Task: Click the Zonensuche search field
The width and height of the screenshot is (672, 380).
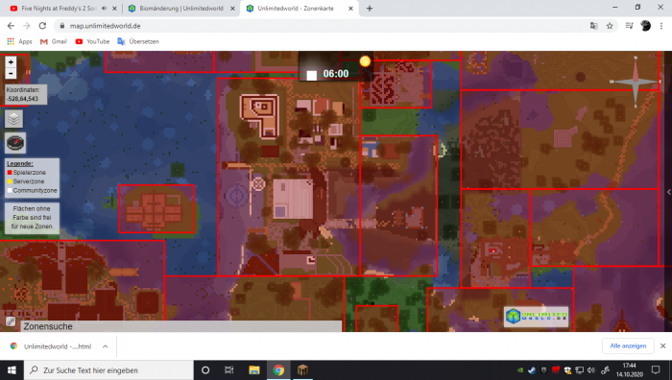Action: click(181, 326)
